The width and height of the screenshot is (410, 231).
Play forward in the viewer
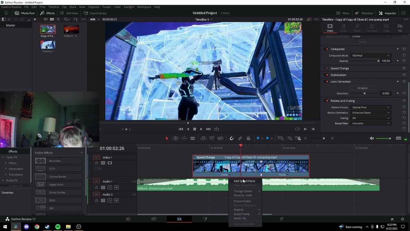click(x=201, y=129)
